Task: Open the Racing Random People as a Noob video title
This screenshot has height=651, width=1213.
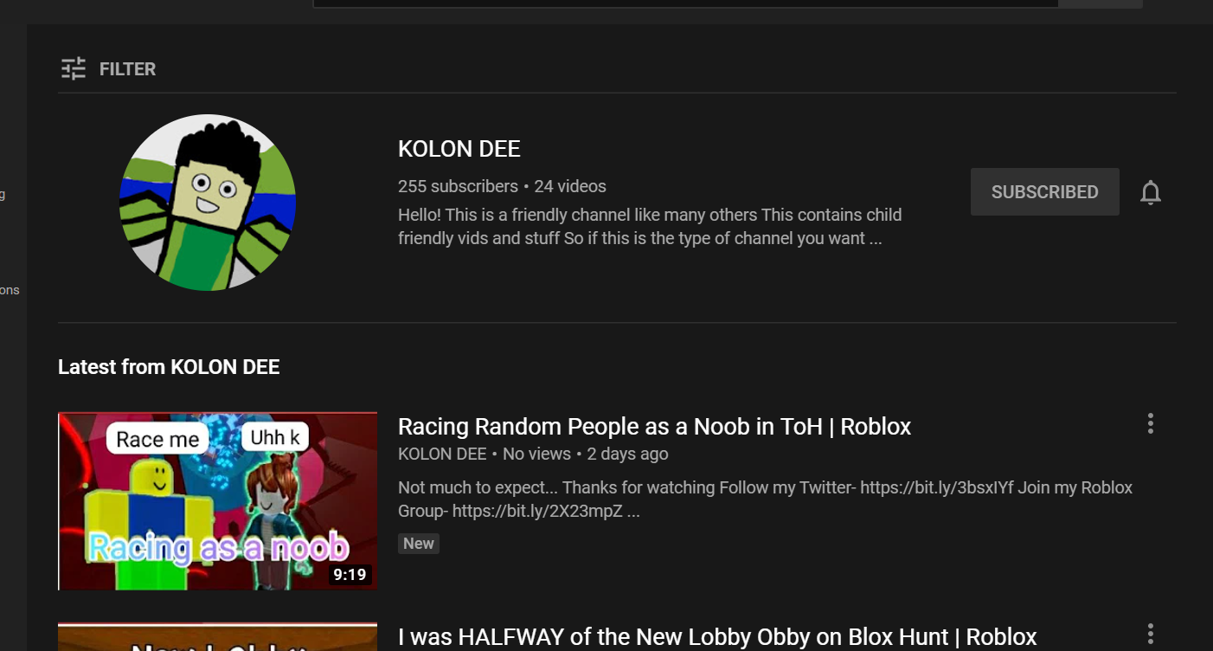Action: [654, 427]
